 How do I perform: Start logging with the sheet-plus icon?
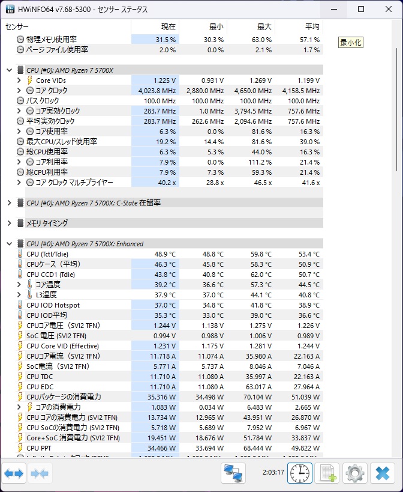pyautogui.click(x=327, y=473)
